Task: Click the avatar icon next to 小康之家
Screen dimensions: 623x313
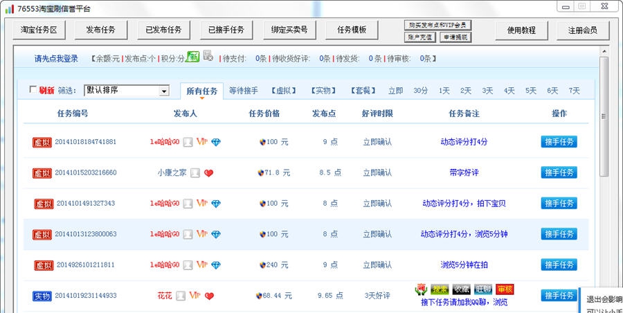Action: point(195,173)
